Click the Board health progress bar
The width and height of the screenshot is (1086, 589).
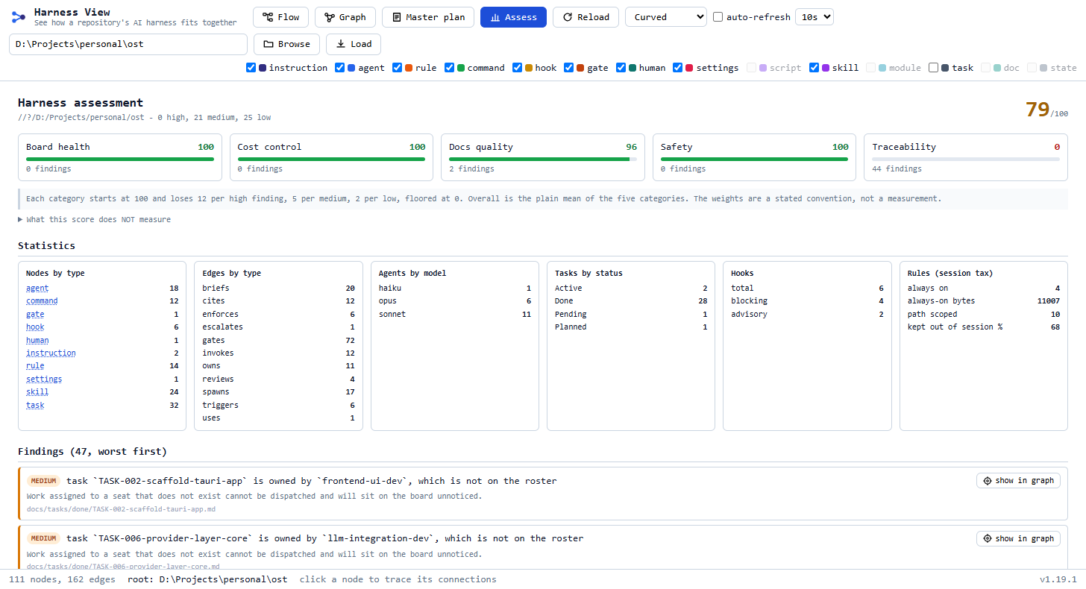120,159
